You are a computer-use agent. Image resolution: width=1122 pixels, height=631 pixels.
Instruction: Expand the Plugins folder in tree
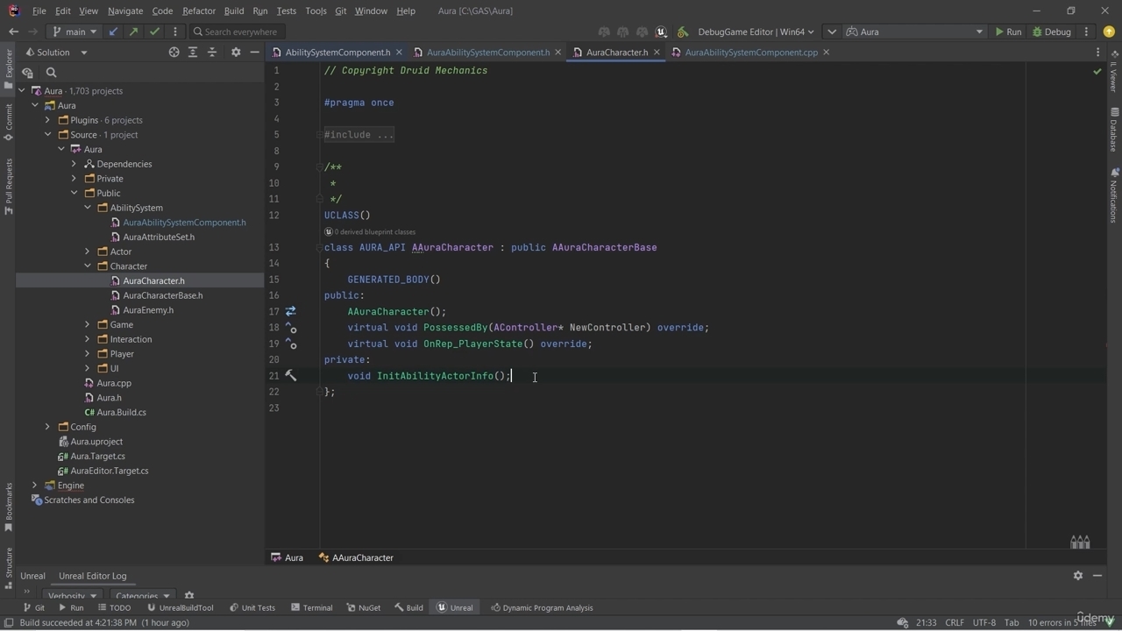coord(47,120)
